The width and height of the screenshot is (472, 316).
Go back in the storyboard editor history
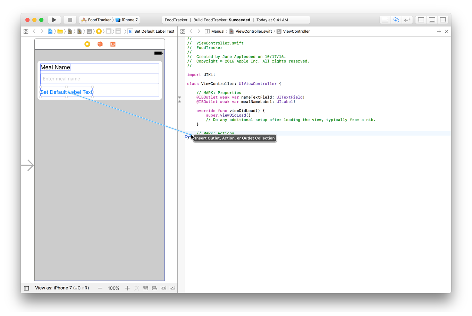(x=34, y=31)
